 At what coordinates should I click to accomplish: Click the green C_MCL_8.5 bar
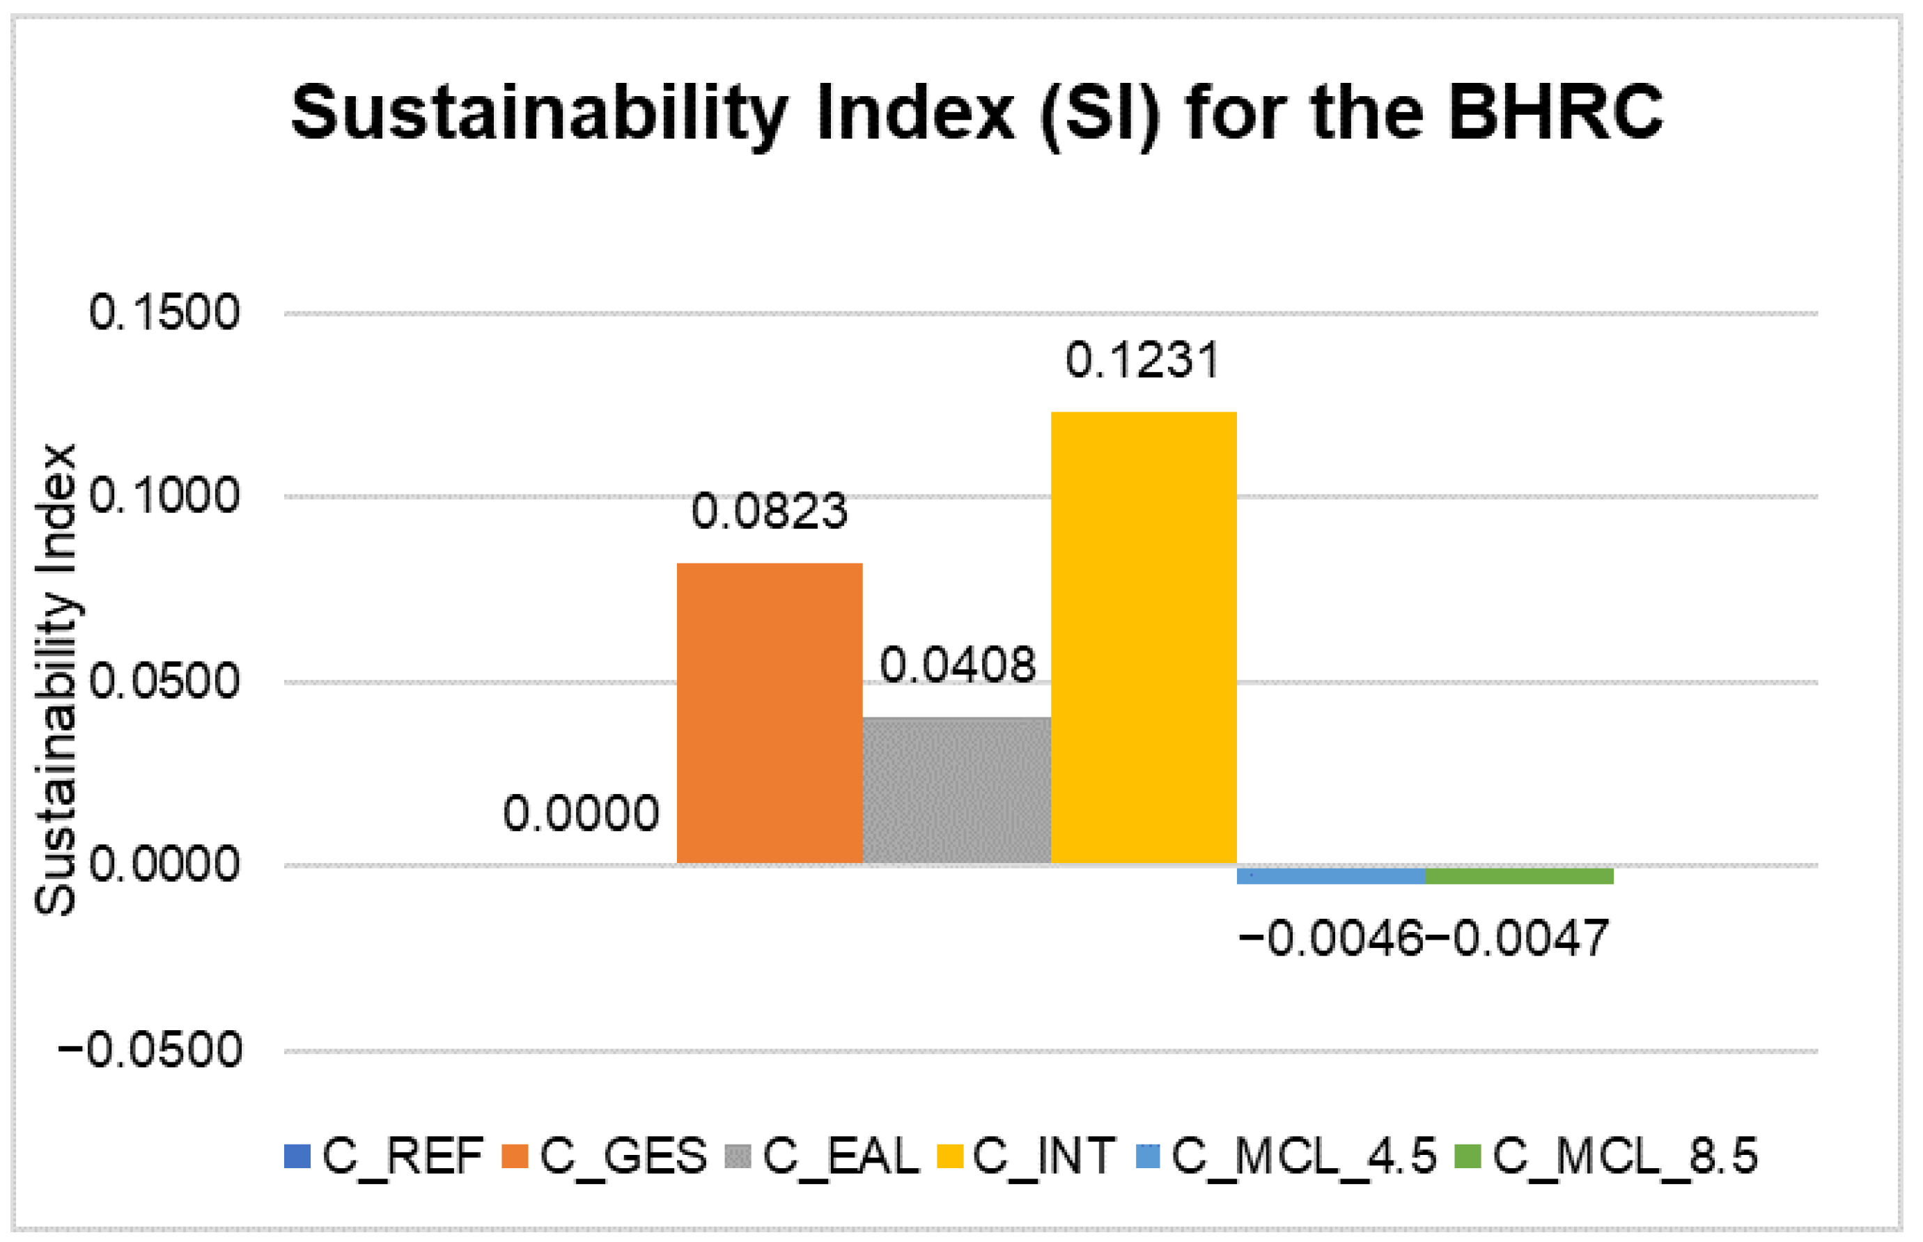pyautogui.click(x=1519, y=876)
